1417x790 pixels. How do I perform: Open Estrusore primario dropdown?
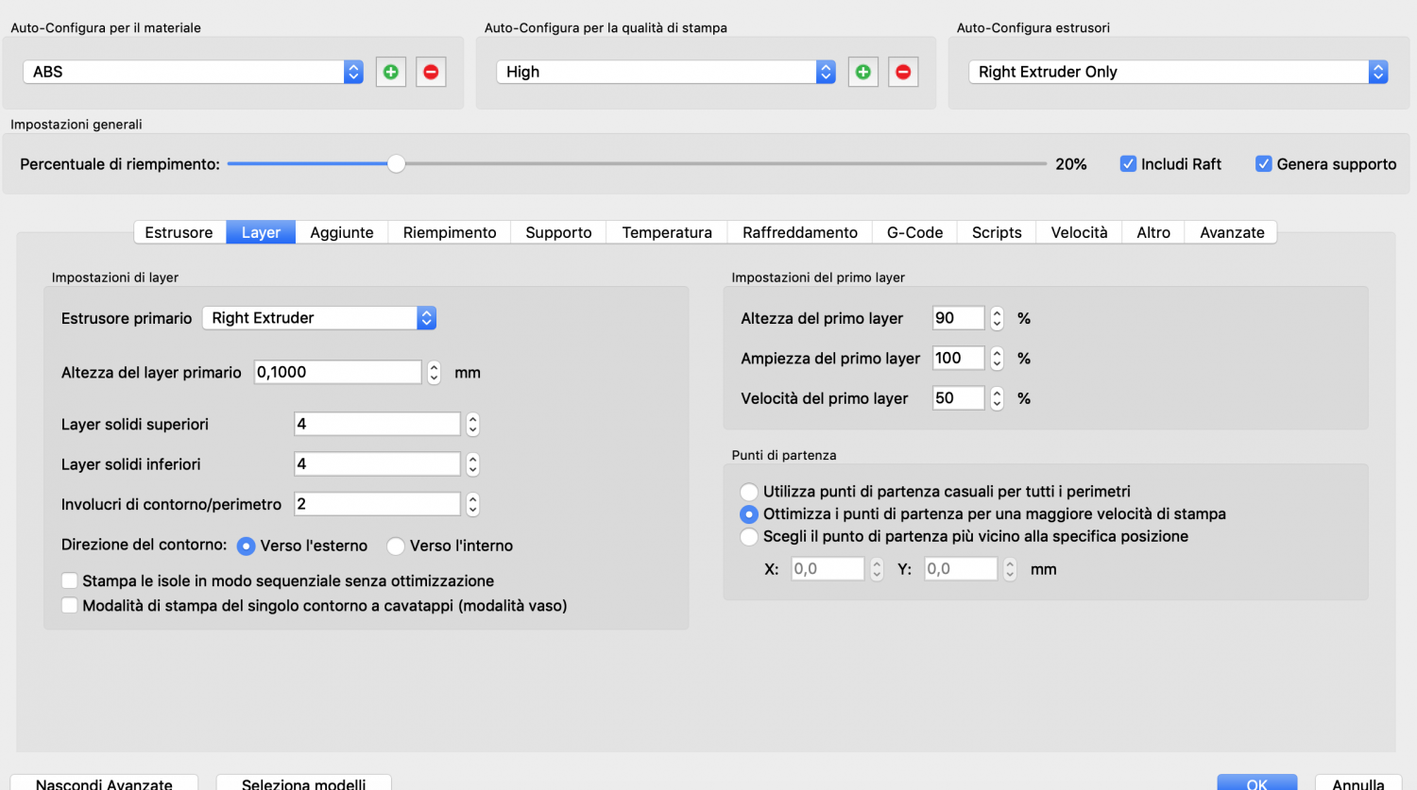point(319,318)
